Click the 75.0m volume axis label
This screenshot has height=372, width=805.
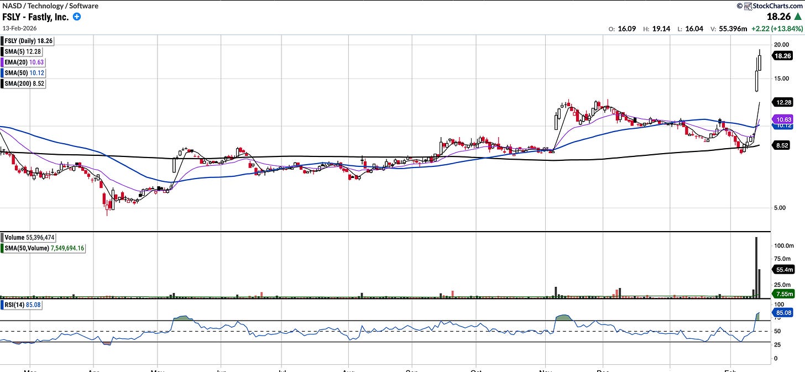pos(782,258)
